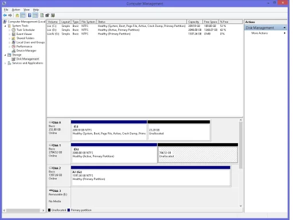The height and width of the screenshot is (220, 293).
Task: Collapse the Storage tree node
Action: 5,55
